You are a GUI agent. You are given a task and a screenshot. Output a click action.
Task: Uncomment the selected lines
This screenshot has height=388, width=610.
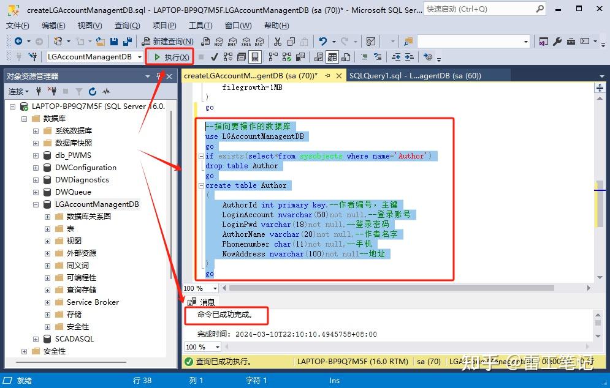tap(378, 57)
